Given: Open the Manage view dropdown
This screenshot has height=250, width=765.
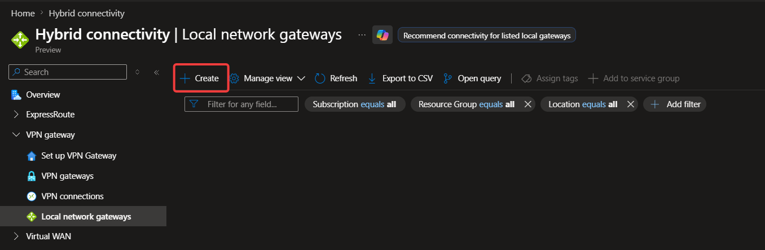Looking at the screenshot, I should click(268, 78).
